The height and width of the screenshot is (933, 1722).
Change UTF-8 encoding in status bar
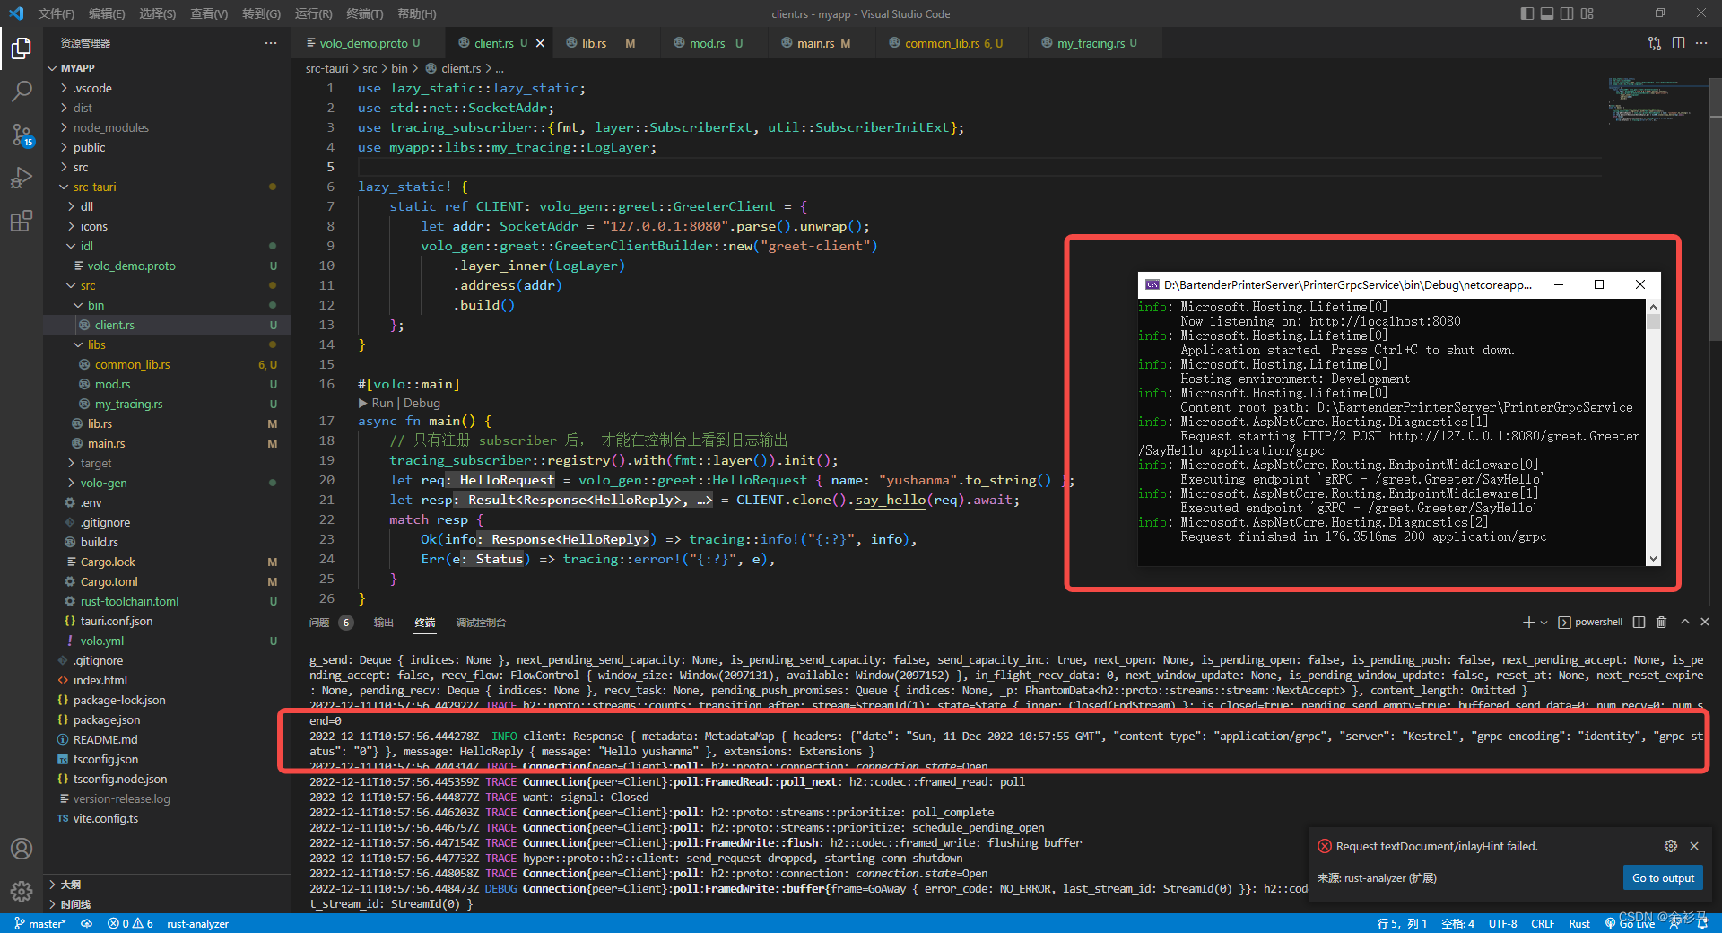(1502, 923)
